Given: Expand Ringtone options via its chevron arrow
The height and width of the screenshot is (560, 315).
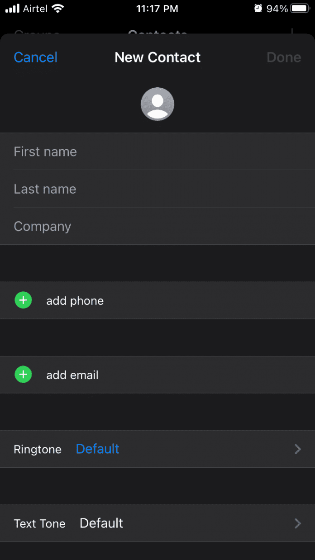Looking at the screenshot, I should (297, 449).
